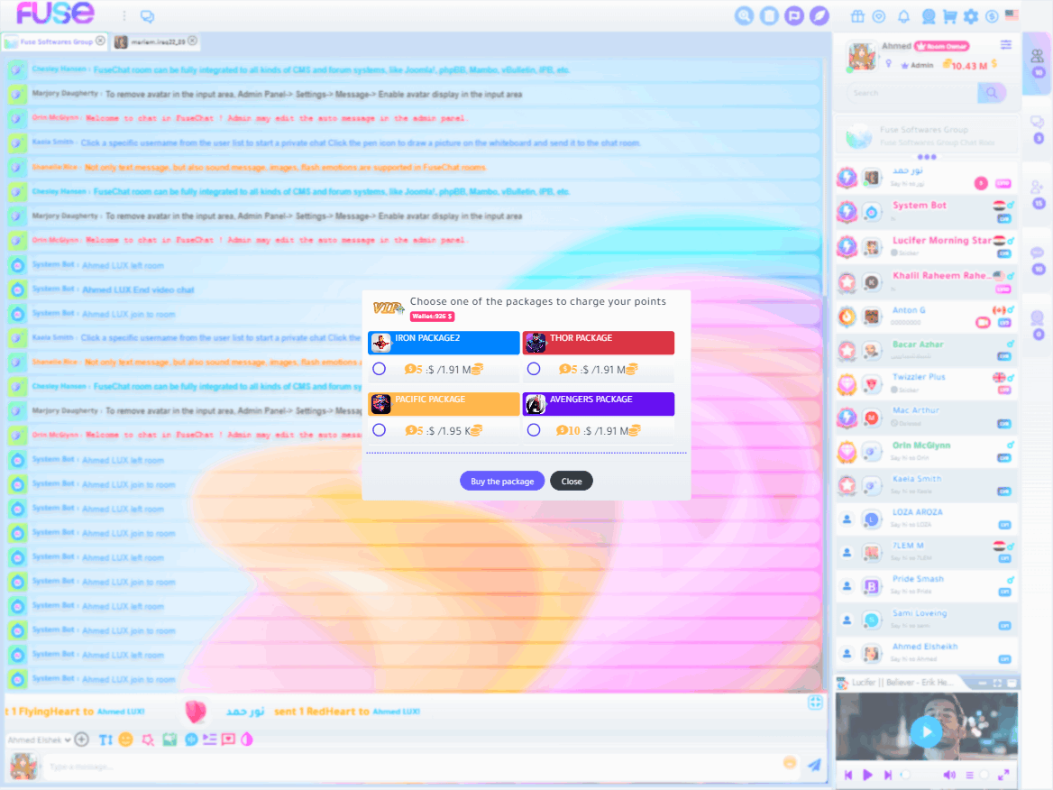Adjust the media player seek slider
Image resolution: width=1053 pixels, height=790 pixels.
(x=905, y=775)
